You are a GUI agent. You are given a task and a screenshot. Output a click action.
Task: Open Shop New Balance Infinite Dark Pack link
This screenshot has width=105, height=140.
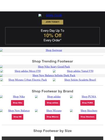[x=54, y=76]
